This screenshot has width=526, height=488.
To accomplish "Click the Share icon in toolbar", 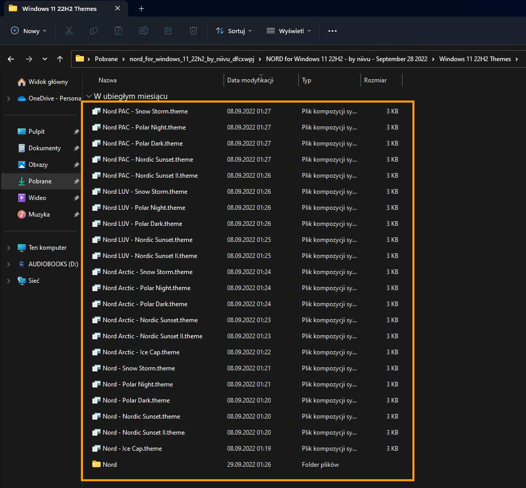I will 169,31.
